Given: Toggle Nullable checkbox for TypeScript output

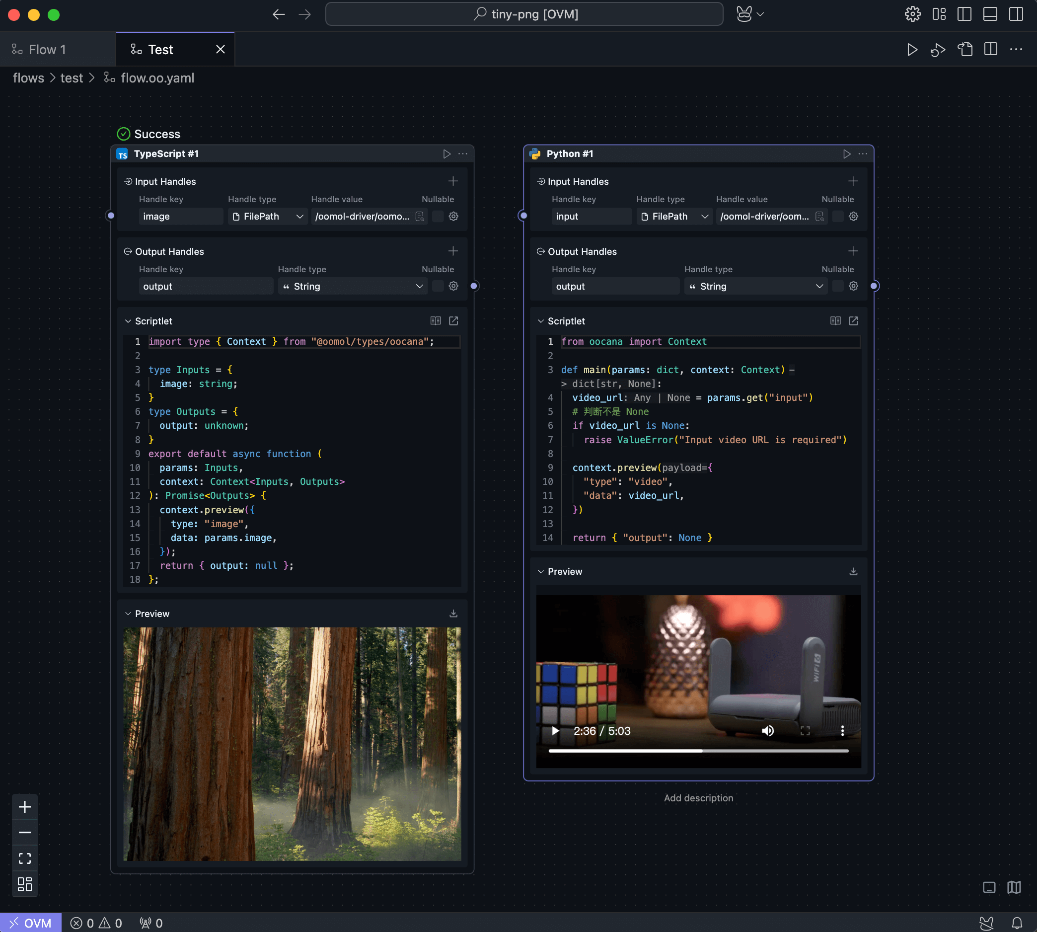Looking at the screenshot, I should click(x=438, y=286).
